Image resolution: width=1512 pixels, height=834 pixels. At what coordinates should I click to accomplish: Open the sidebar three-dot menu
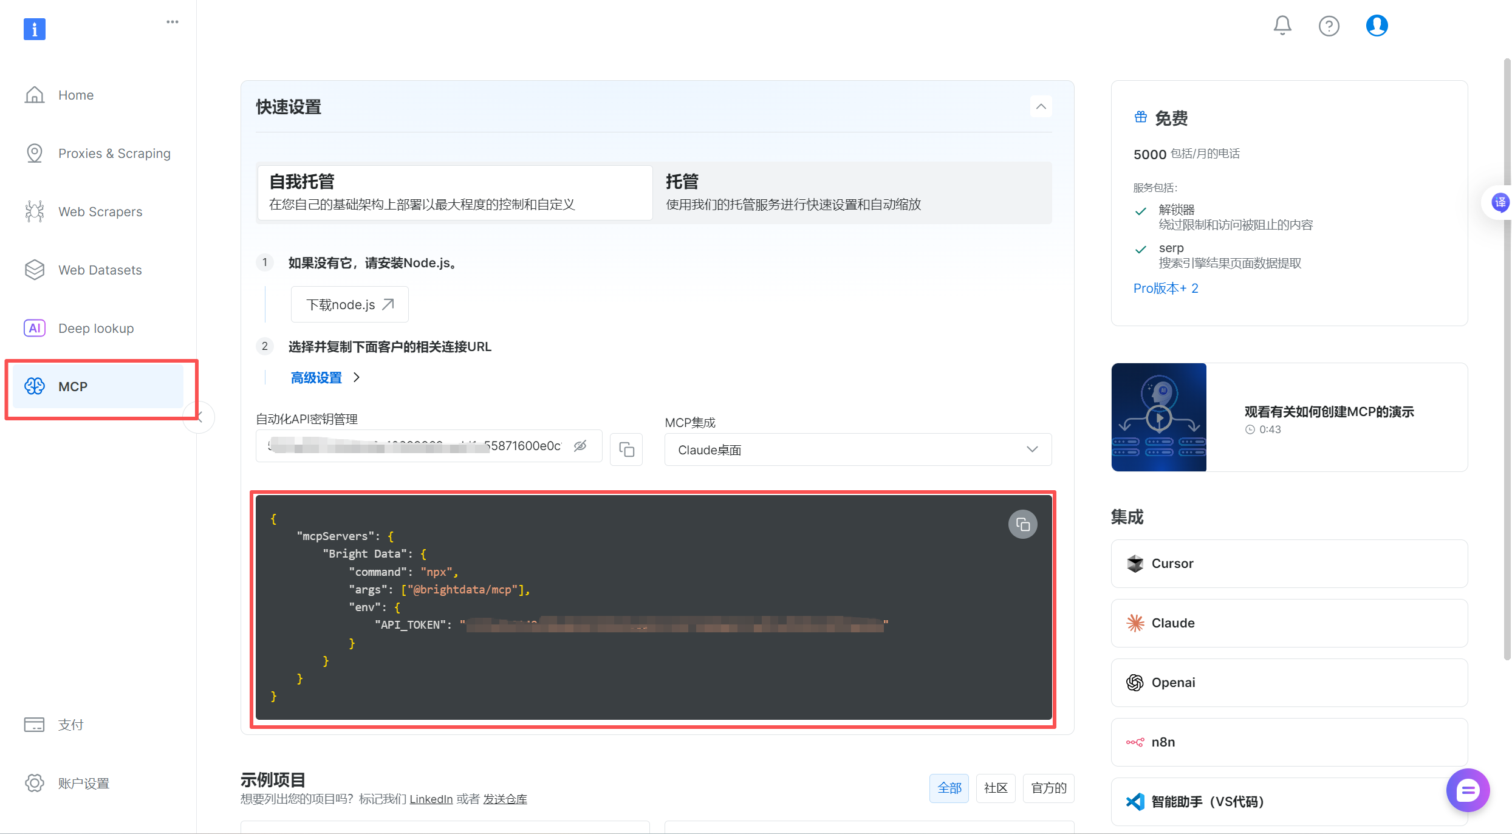[x=173, y=22]
